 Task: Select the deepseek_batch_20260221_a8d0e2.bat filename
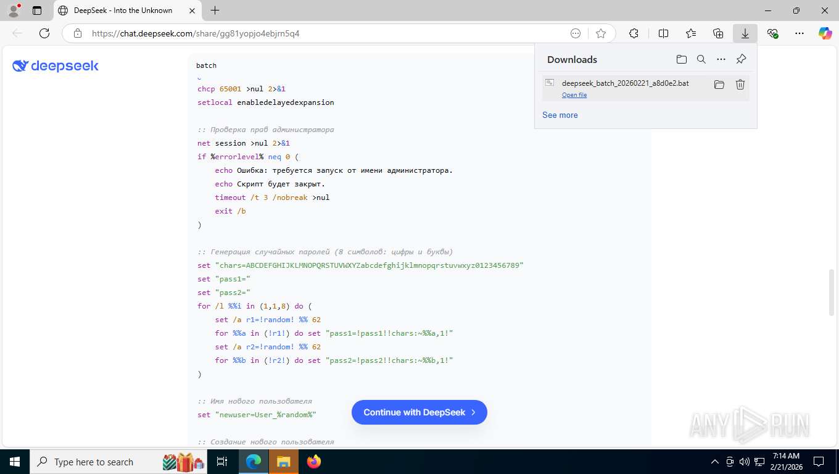pyautogui.click(x=626, y=83)
